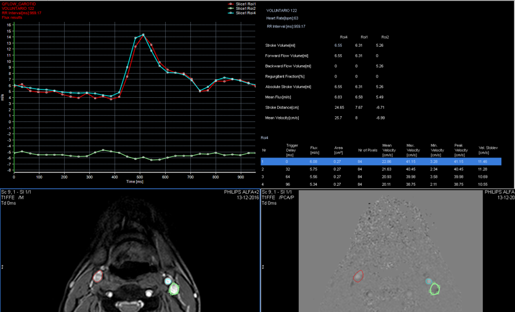Click the Mean Velocity column header
The height and width of the screenshot is (312, 515).
(x=389, y=150)
